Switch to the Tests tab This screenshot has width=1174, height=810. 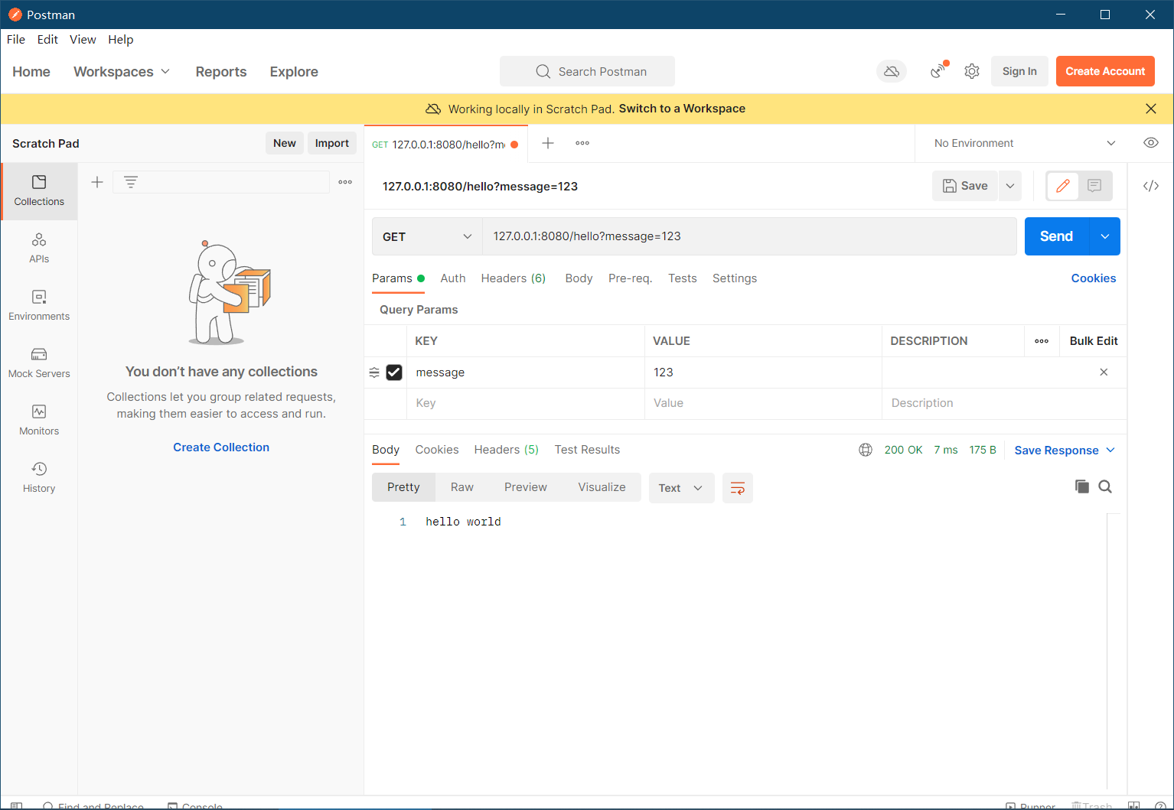coord(683,278)
